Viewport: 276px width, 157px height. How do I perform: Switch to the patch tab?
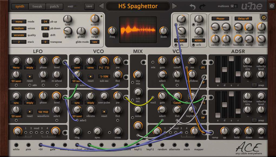click(x=54, y=6)
